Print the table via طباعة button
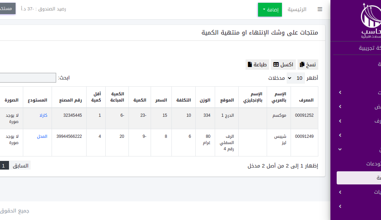The image size is (381, 220). [x=257, y=65]
